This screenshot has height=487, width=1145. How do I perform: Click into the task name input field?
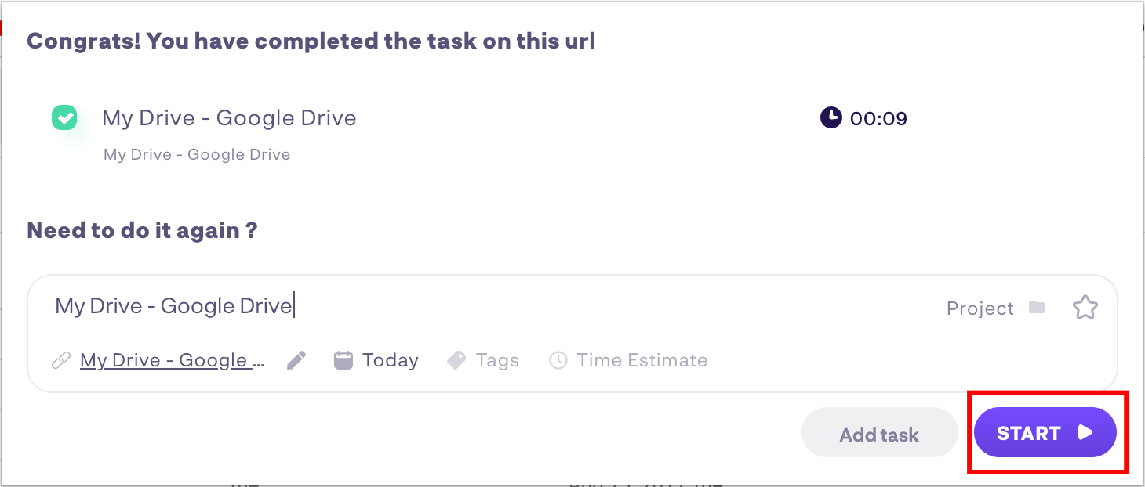click(x=486, y=305)
